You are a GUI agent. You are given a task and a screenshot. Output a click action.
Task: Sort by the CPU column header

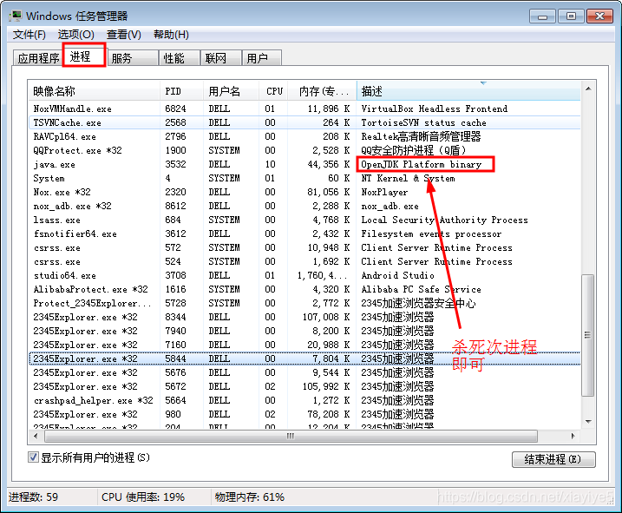(x=274, y=91)
